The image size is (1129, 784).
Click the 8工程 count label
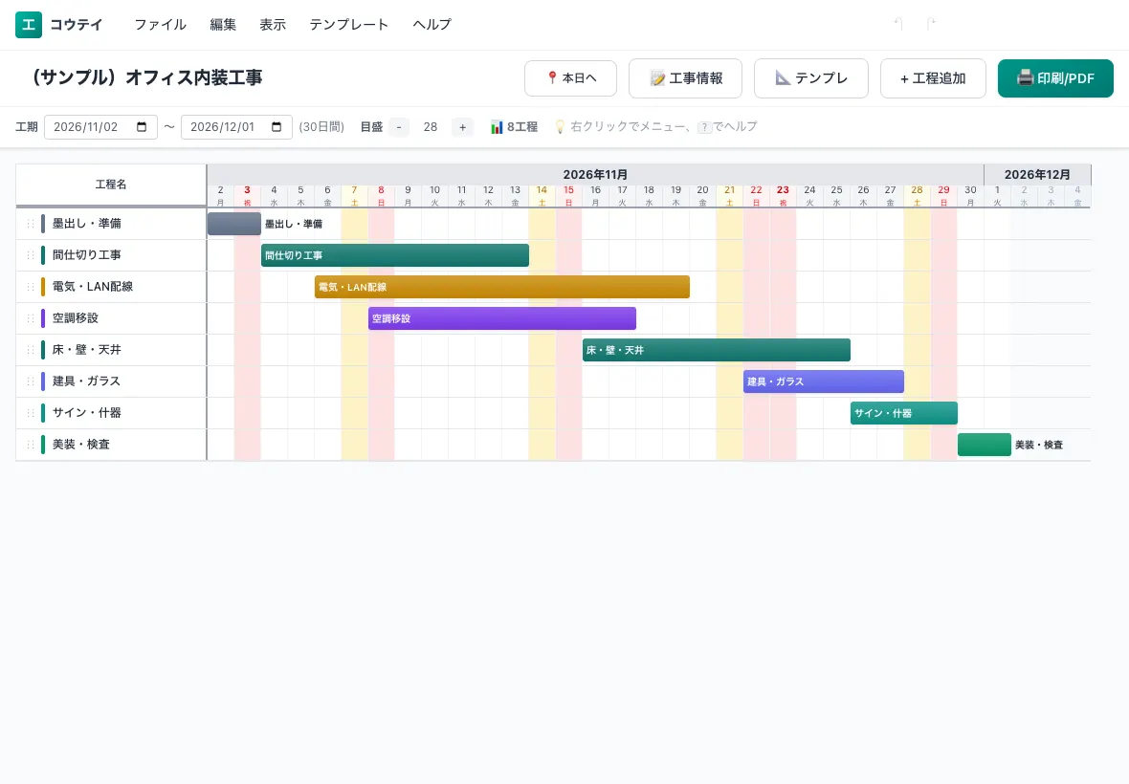522,127
